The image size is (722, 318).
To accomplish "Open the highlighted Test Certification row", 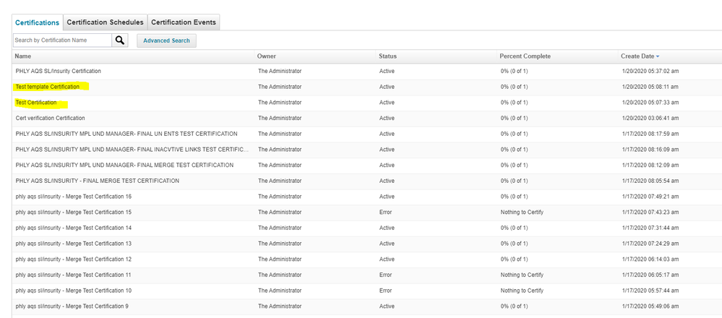I will [x=36, y=103].
